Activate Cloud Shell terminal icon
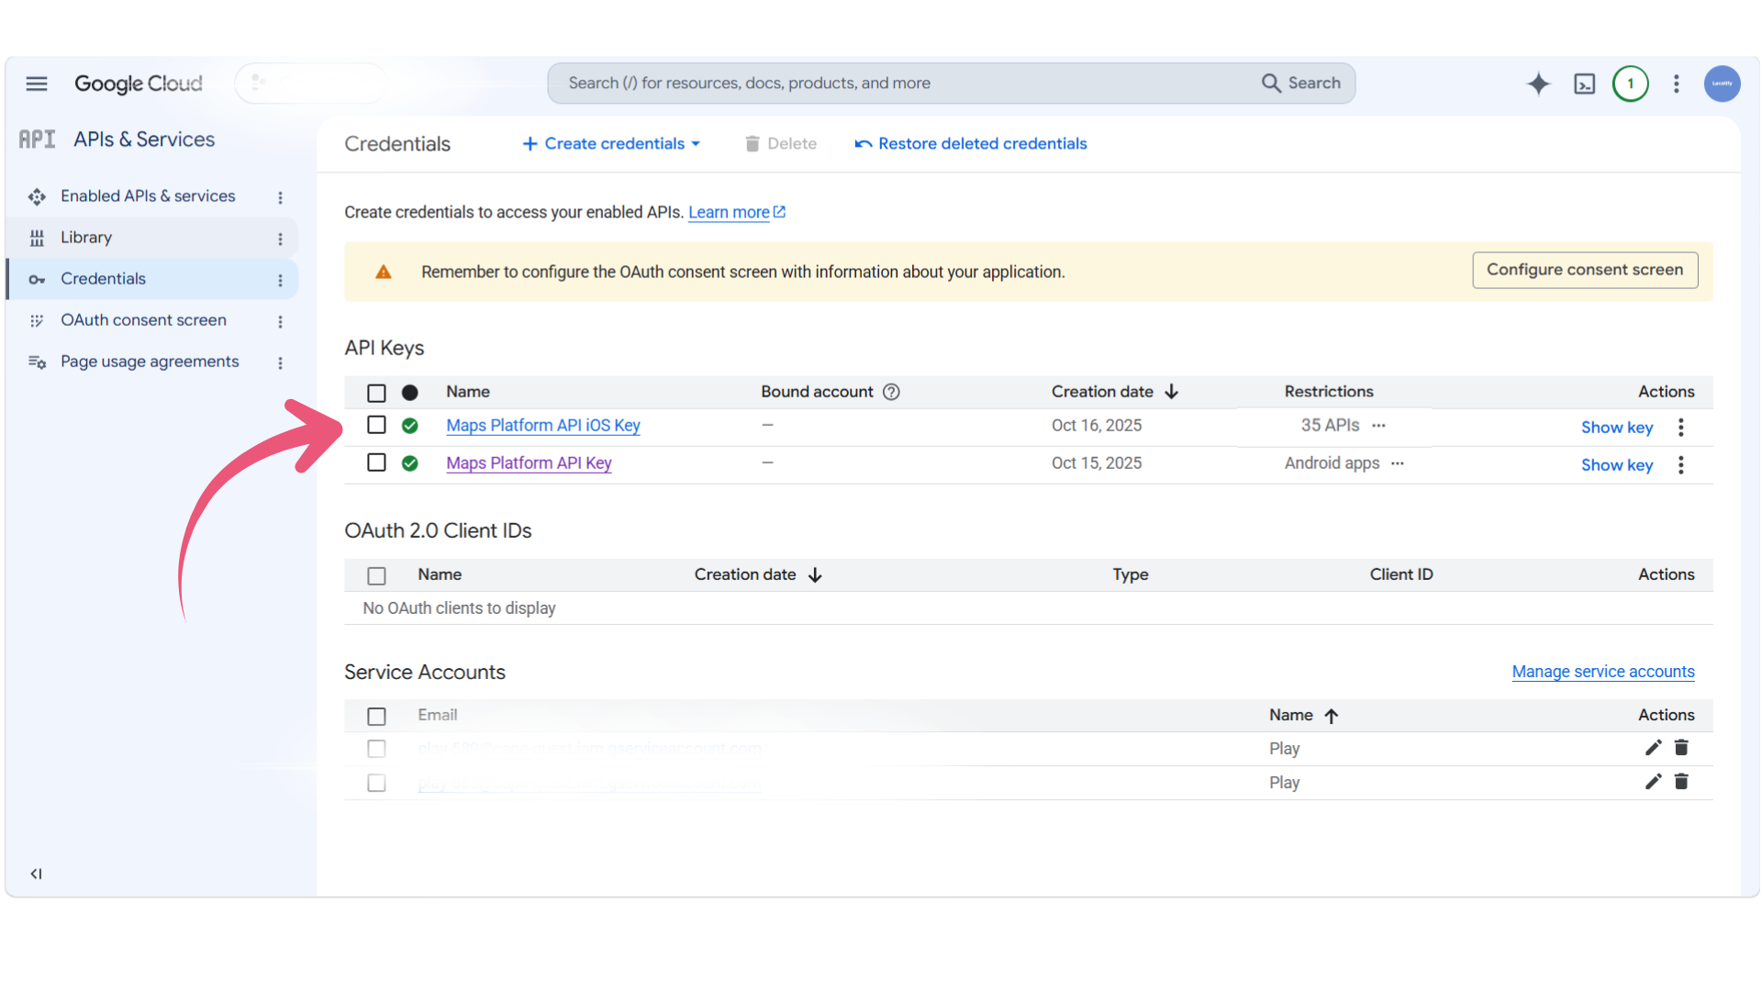 [x=1584, y=84]
